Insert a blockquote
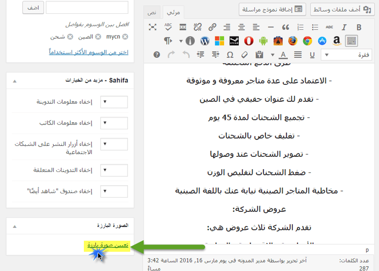379x271 pixels. [x=285, y=27]
